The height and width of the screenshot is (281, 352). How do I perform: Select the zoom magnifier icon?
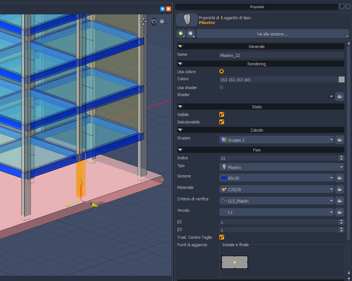coord(164,22)
